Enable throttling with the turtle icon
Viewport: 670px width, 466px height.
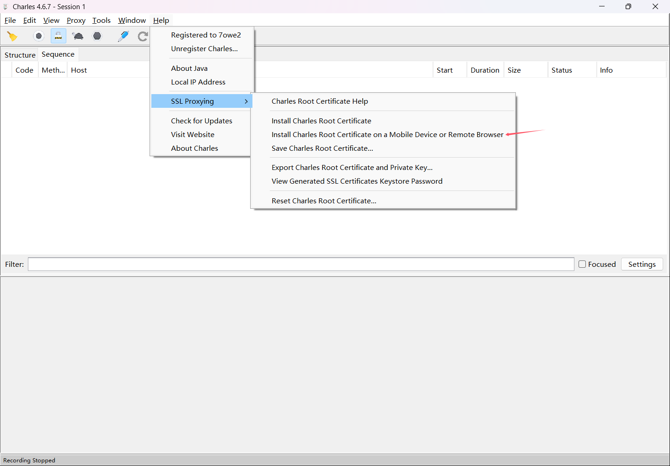pos(78,36)
